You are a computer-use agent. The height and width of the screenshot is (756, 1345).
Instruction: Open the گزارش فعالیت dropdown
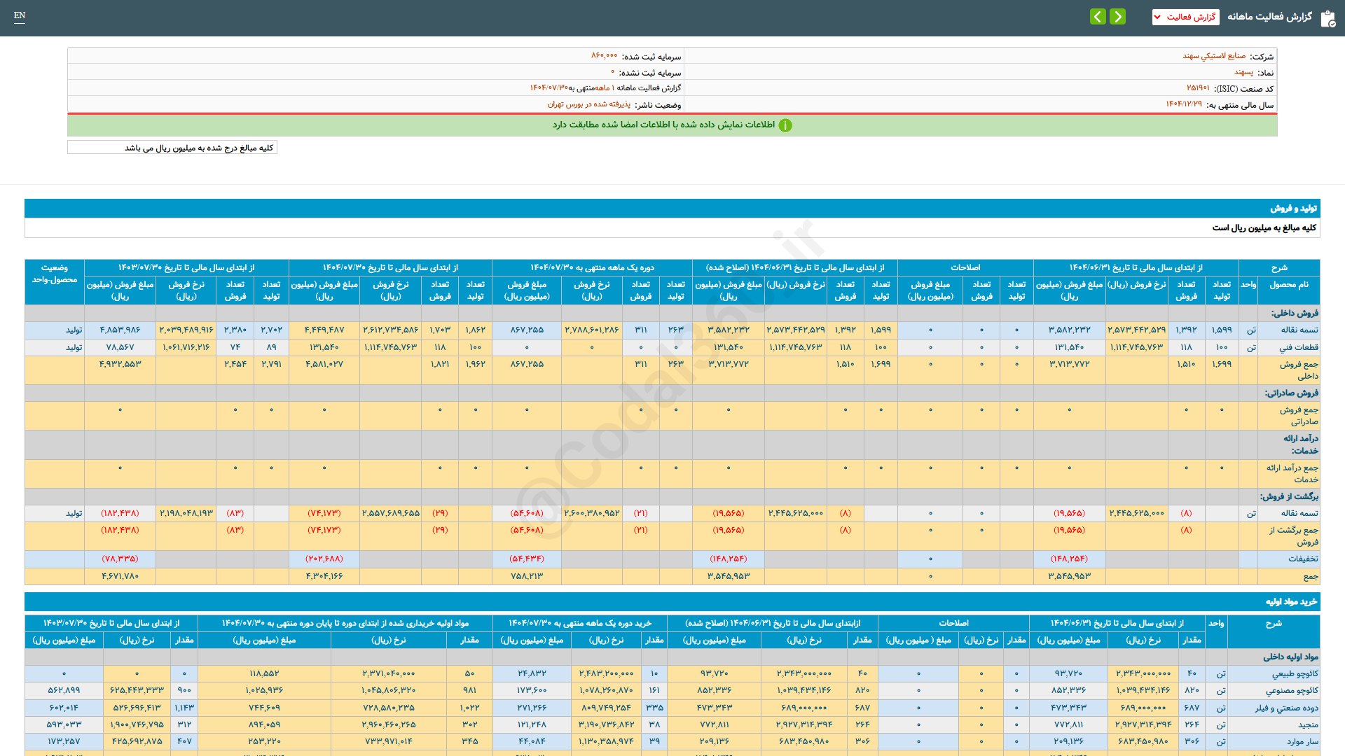point(1185,17)
